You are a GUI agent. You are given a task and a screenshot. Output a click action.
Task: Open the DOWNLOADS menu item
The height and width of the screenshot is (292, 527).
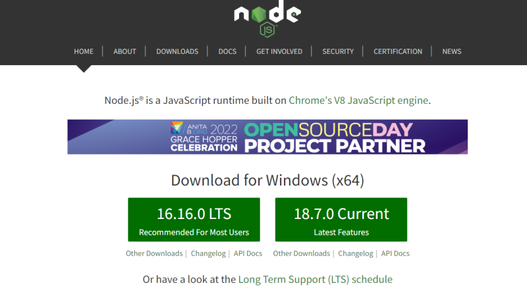[x=177, y=51]
